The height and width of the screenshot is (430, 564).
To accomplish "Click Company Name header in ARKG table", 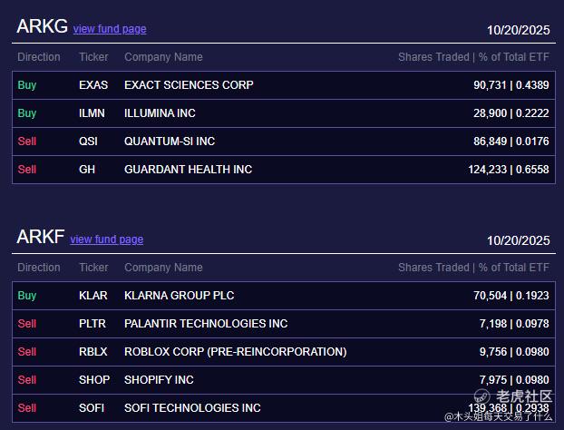I will (x=163, y=57).
